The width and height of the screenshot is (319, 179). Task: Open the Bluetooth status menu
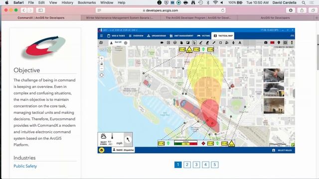tap(208, 2)
